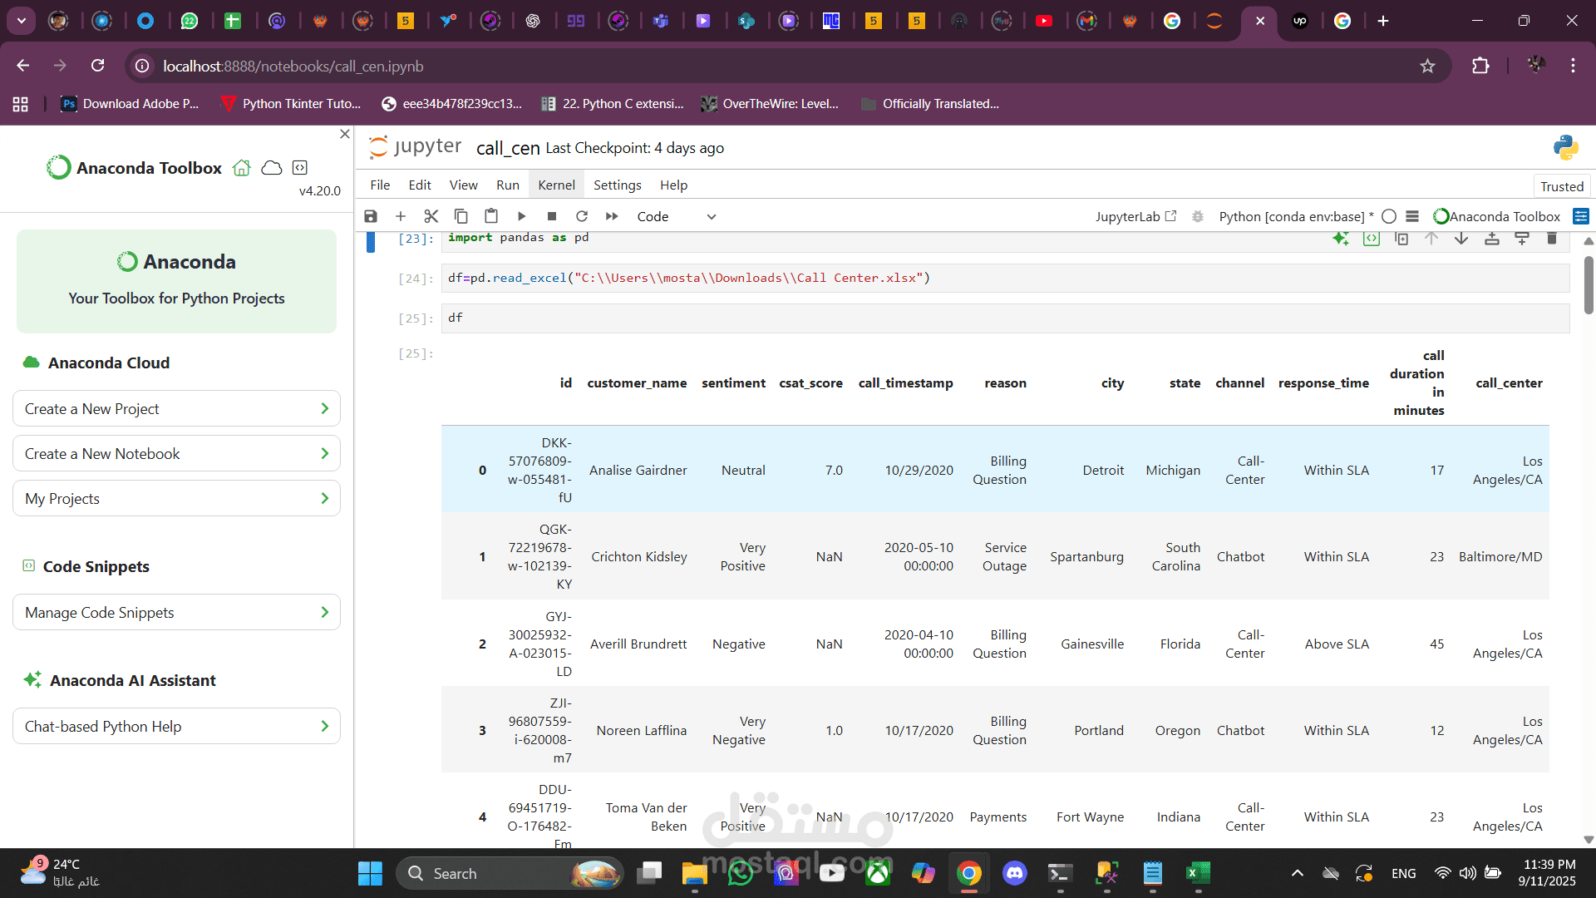Click the Spartanburg city cell

(1086, 557)
